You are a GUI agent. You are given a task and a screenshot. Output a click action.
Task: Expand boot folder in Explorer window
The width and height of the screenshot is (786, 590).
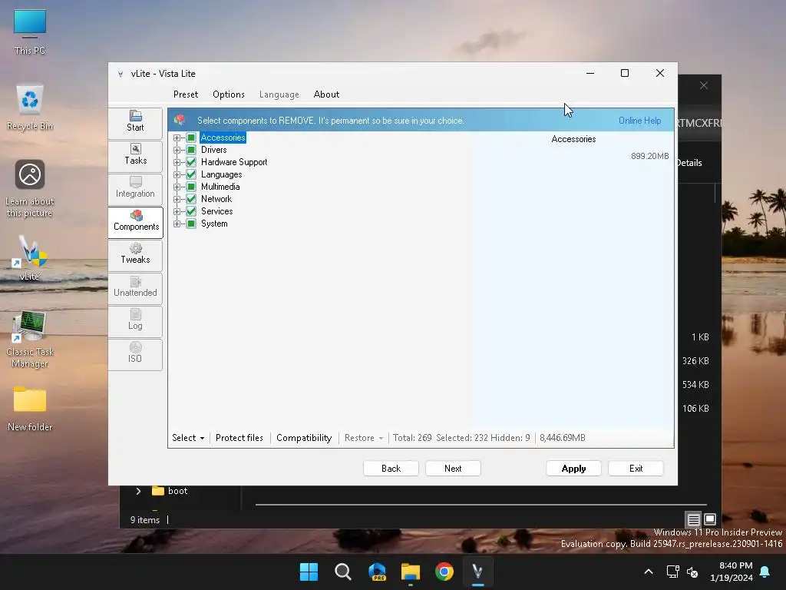[x=138, y=491]
